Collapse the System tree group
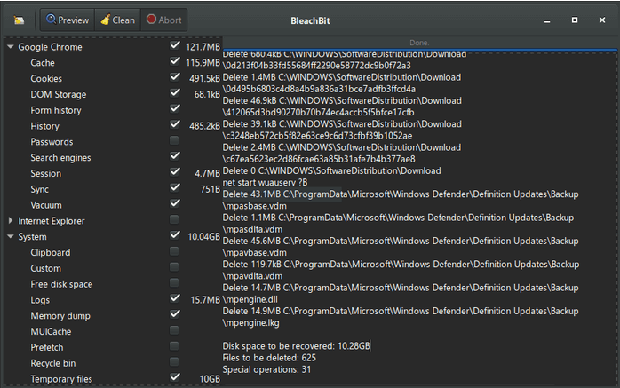The image size is (620, 388). point(11,236)
